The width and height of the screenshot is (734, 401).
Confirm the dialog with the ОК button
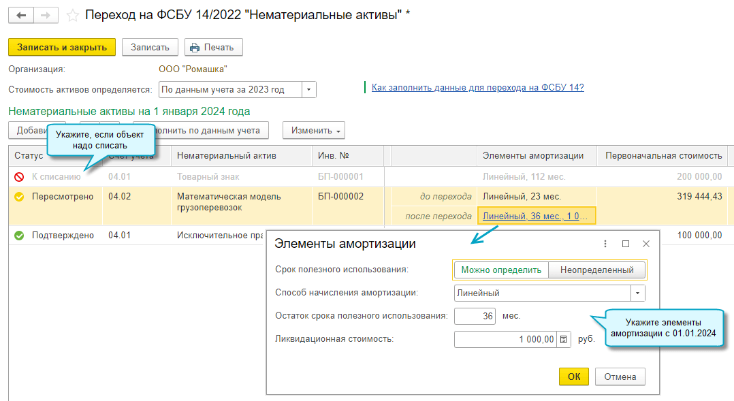(574, 376)
